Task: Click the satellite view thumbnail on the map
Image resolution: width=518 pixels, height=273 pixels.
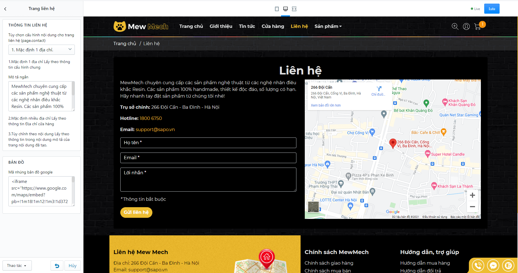Action: pyautogui.click(x=313, y=207)
